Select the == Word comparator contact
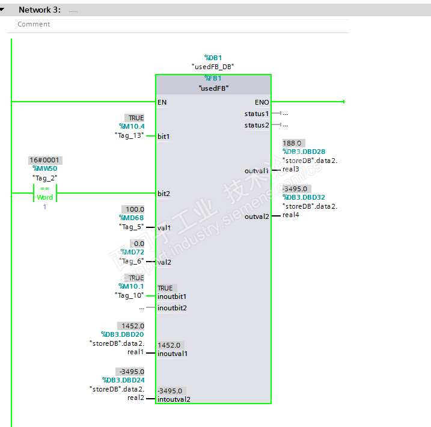Screen dimensions: 431x427 45,193
